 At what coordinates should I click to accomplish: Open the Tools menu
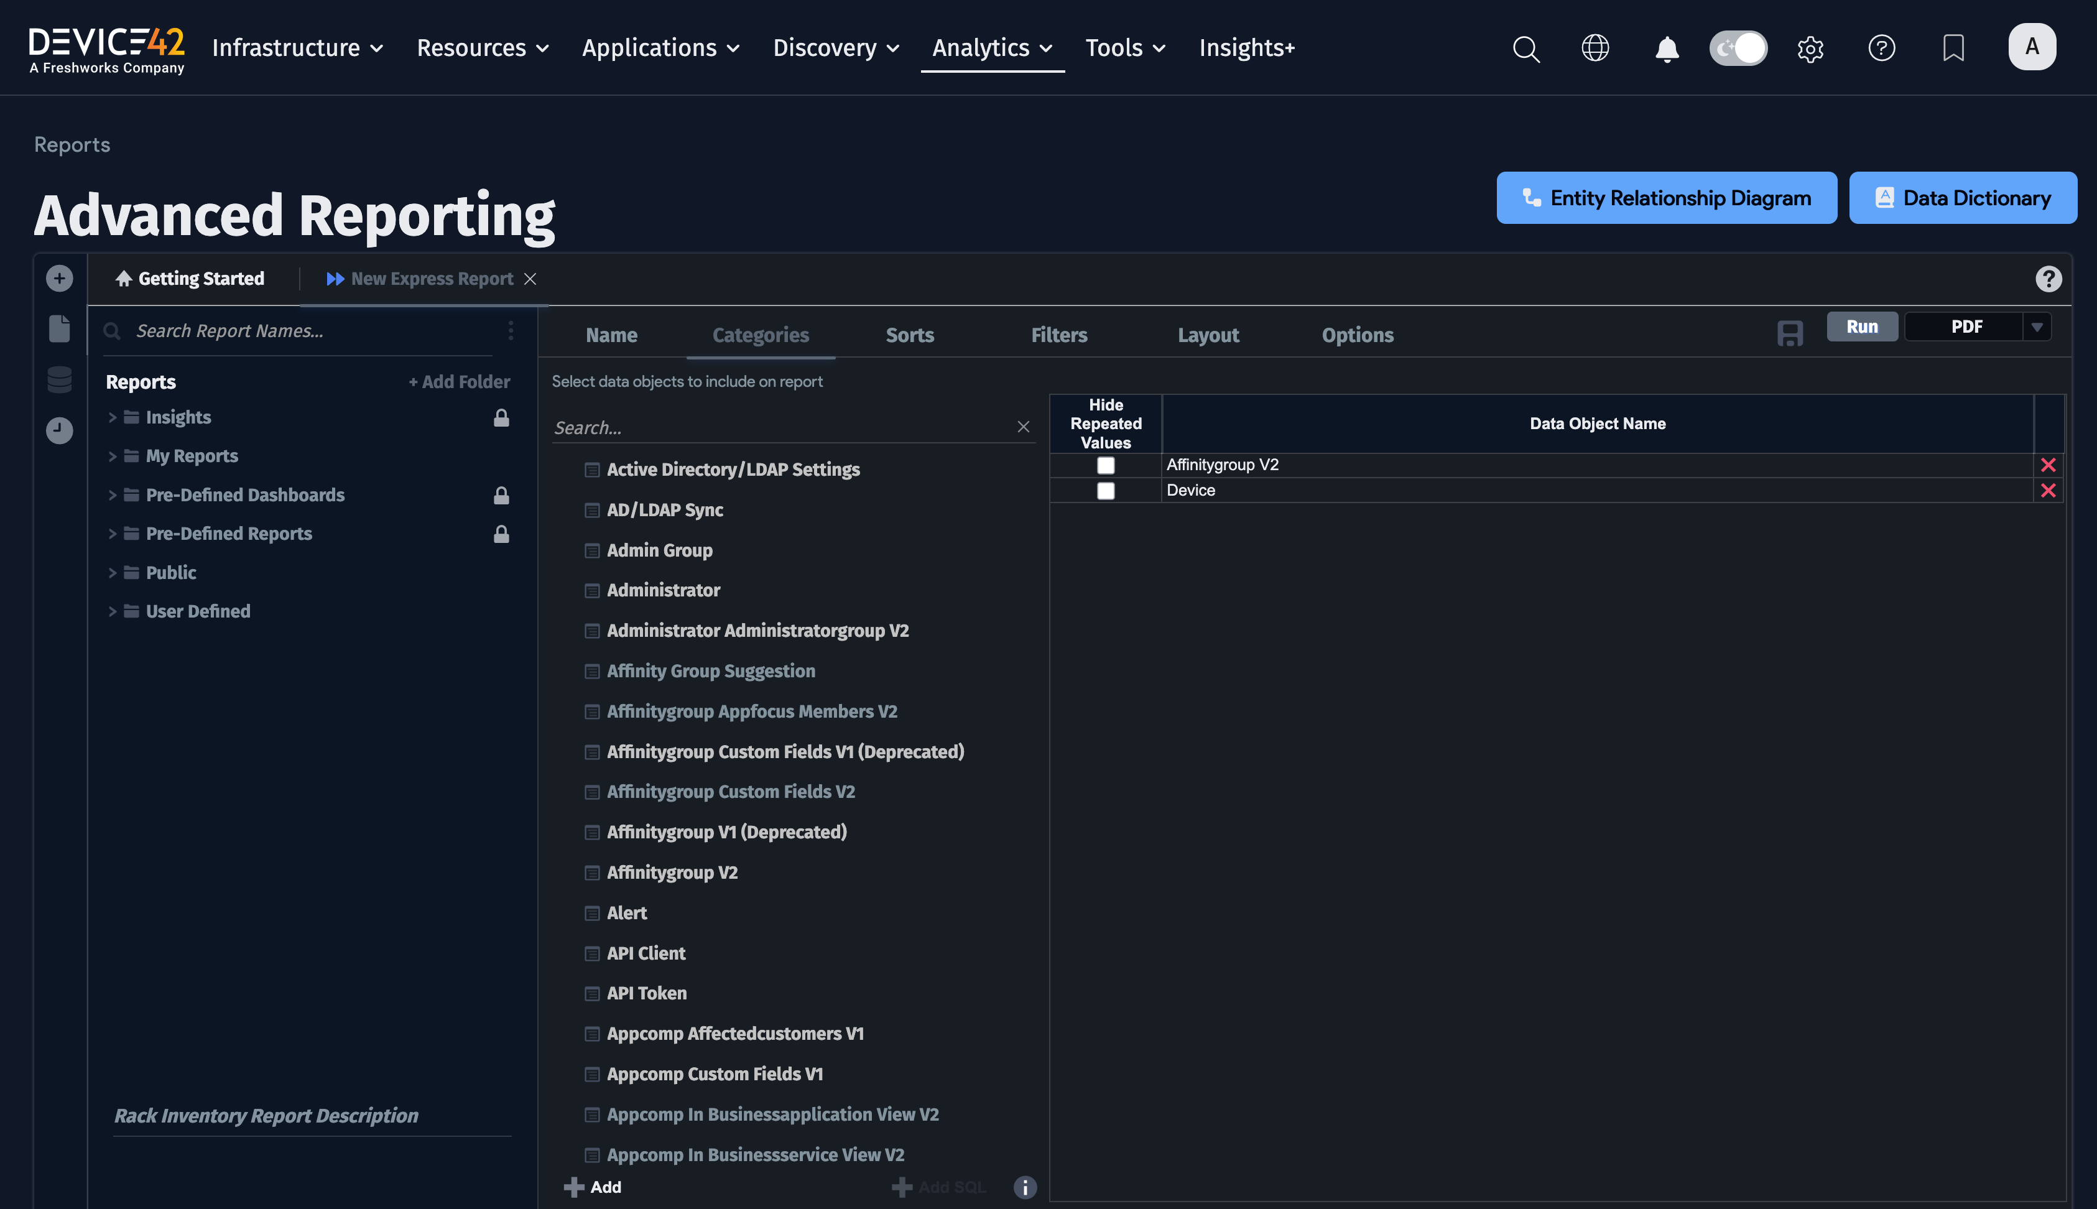[1125, 48]
